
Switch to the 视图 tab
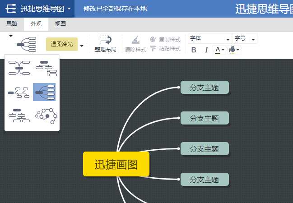click(x=60, y=24)
